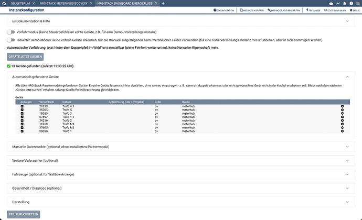Viewport: 362px width, 220px height.
Task: Add a new tab with the plus icon
Action: (163, 3)
